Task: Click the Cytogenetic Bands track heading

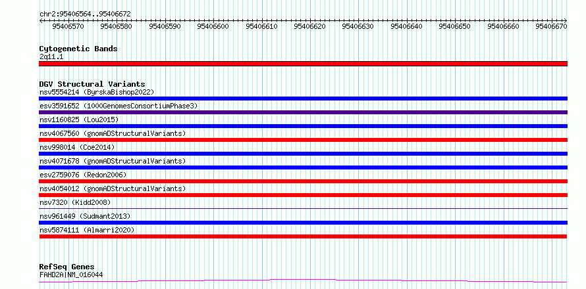Action: point(78,49)
